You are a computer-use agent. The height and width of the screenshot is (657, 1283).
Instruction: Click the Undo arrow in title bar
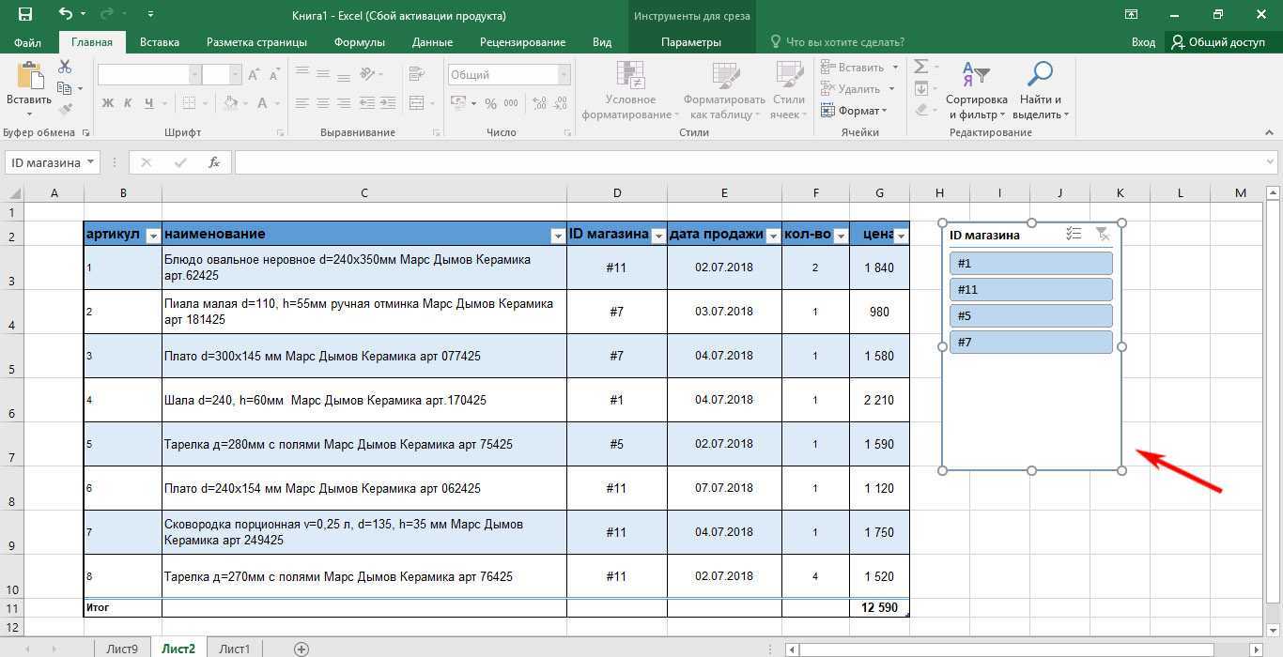65,15
